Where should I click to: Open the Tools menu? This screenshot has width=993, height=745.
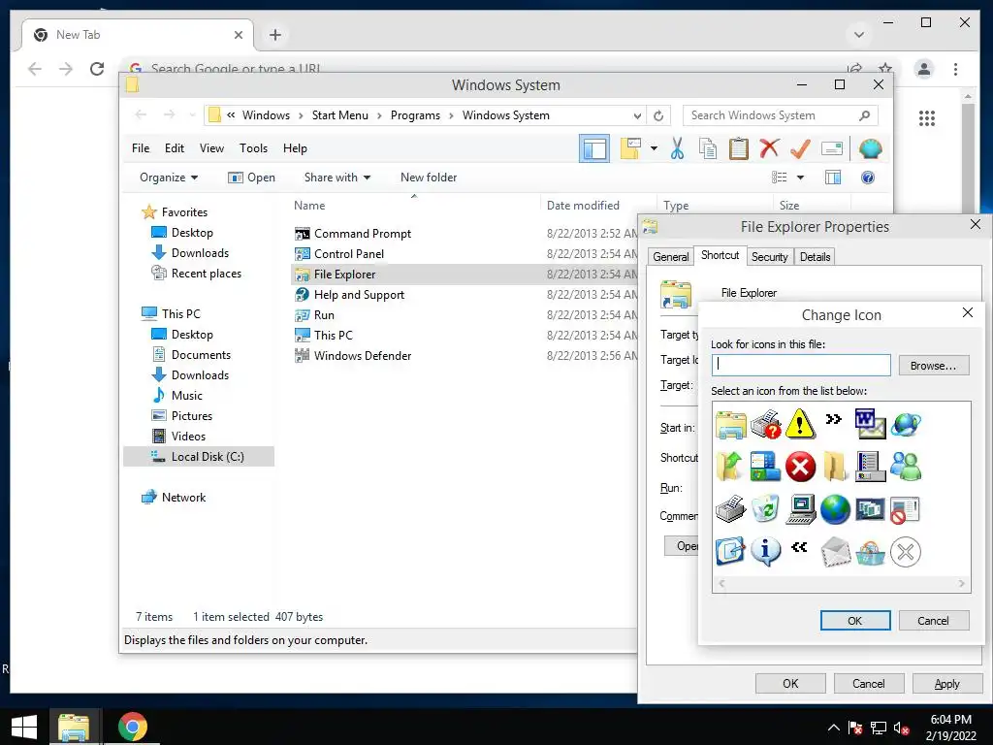coord(253,148)
